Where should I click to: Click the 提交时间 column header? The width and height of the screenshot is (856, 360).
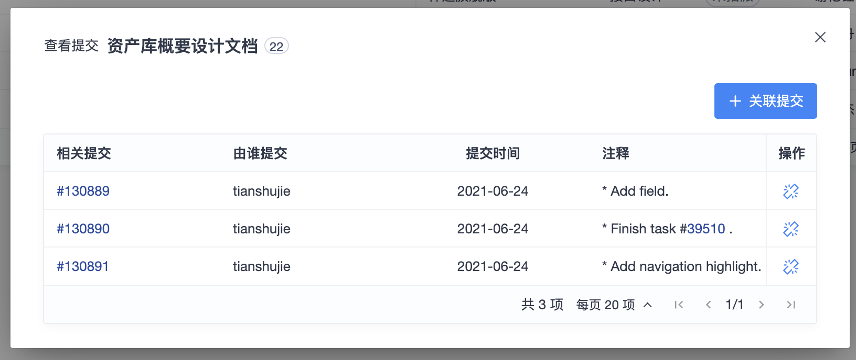coord(493,153)
